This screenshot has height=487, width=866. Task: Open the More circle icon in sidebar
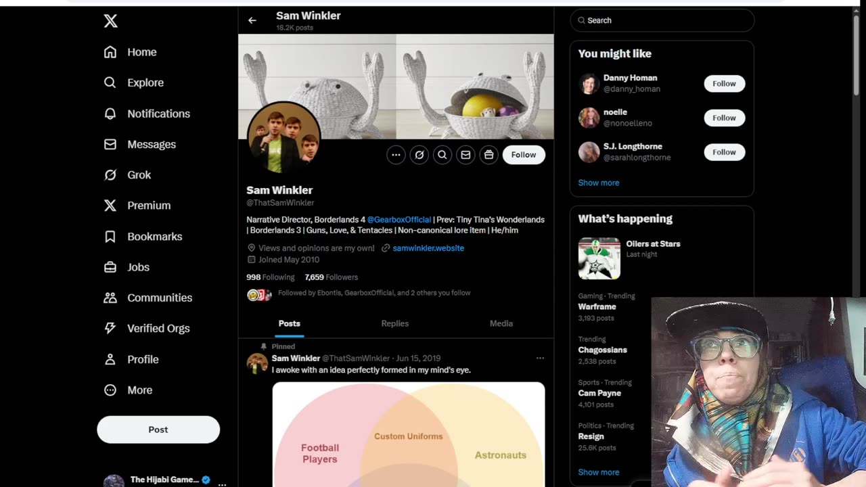pyautogui.click(x=110, y=390)
